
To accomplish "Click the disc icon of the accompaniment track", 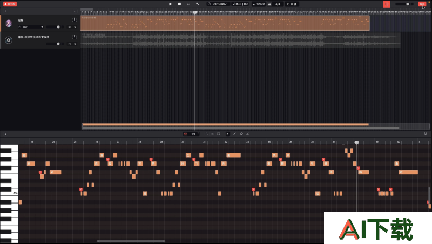I will tap(9, 40).
